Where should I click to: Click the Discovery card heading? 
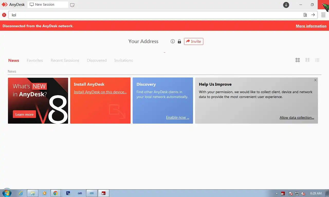pos(146,84)
